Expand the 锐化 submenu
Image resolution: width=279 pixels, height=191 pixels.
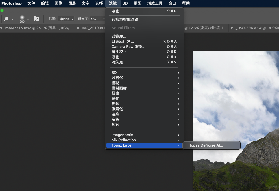coord(144,98)
